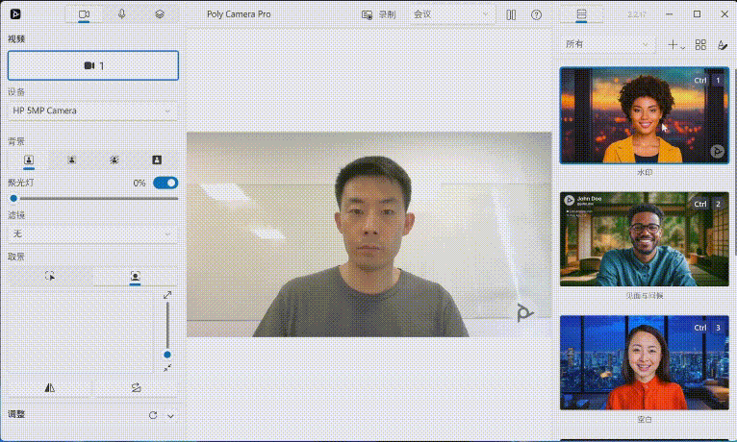
Task: Open the microphone audio tab
Action: point(122,14)
